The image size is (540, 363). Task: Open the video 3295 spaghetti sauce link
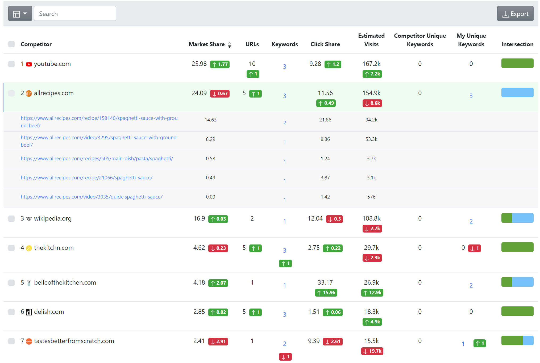[x=100, y=141]
